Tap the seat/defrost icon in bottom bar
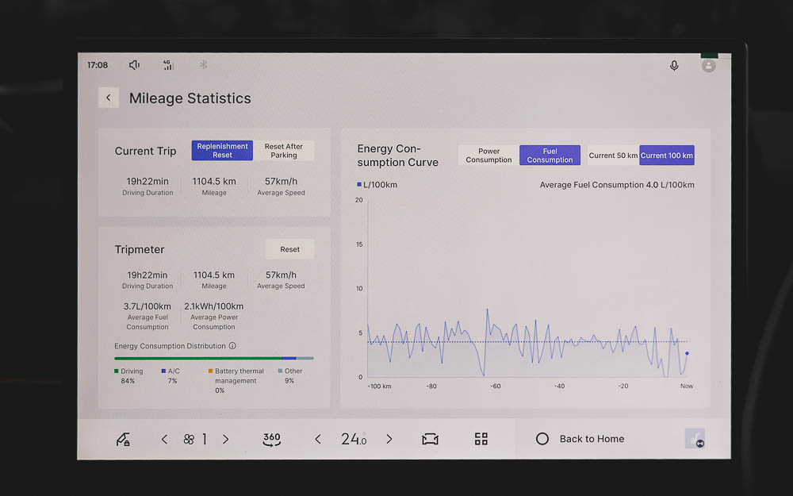The width and height of the screenshot is (793, 496). 430,439
